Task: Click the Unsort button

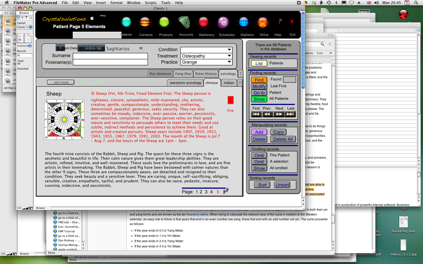Action: click(282, 185)
